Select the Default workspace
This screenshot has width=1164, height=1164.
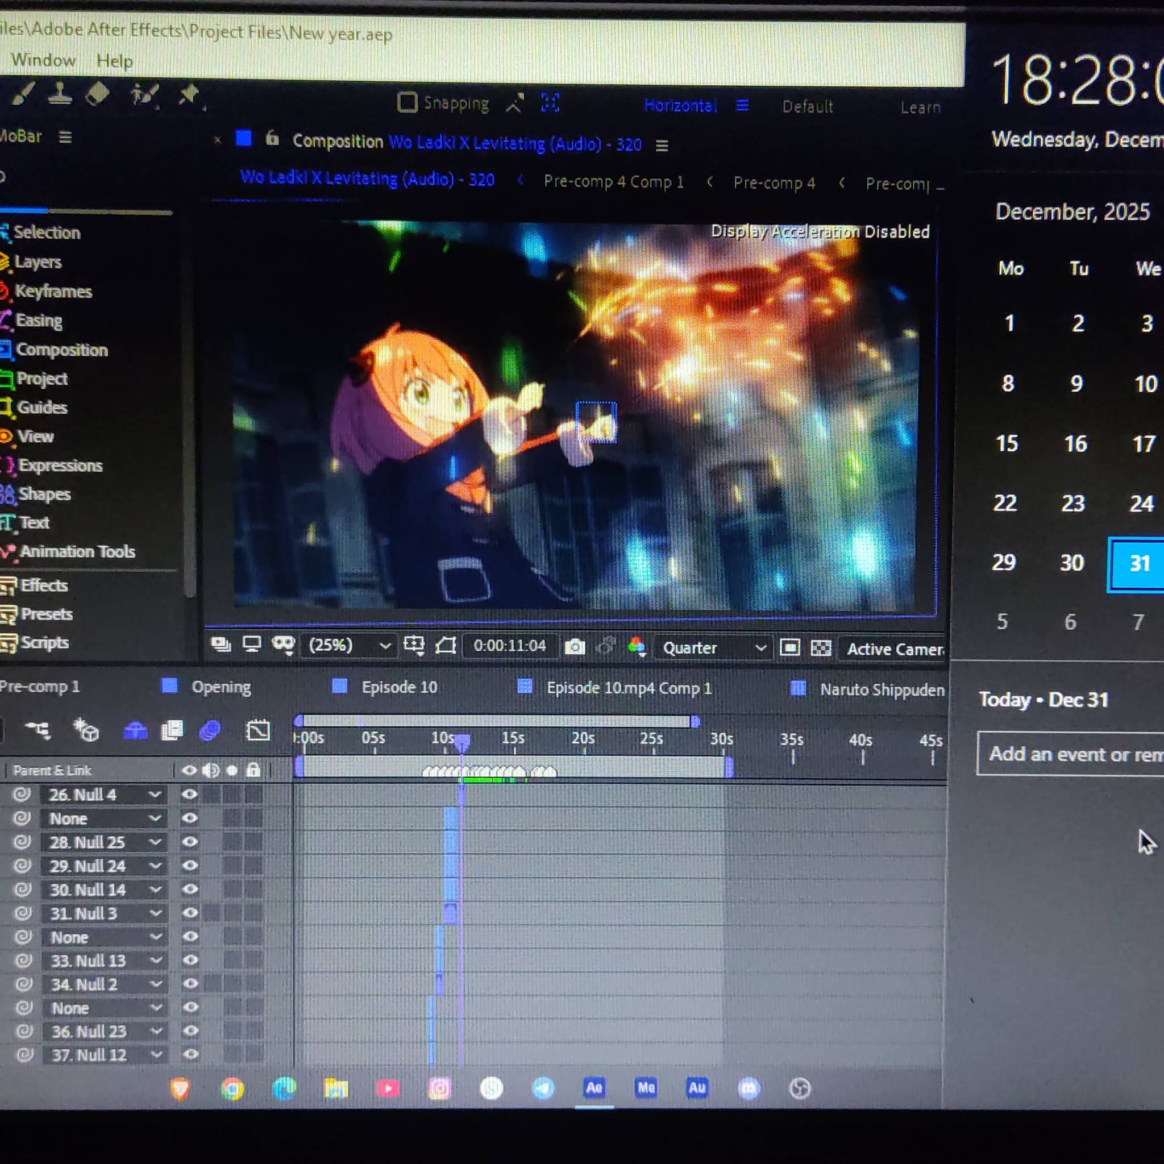coord(807,107)
